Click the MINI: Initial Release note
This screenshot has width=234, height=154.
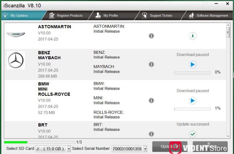(x=107, y=100)
